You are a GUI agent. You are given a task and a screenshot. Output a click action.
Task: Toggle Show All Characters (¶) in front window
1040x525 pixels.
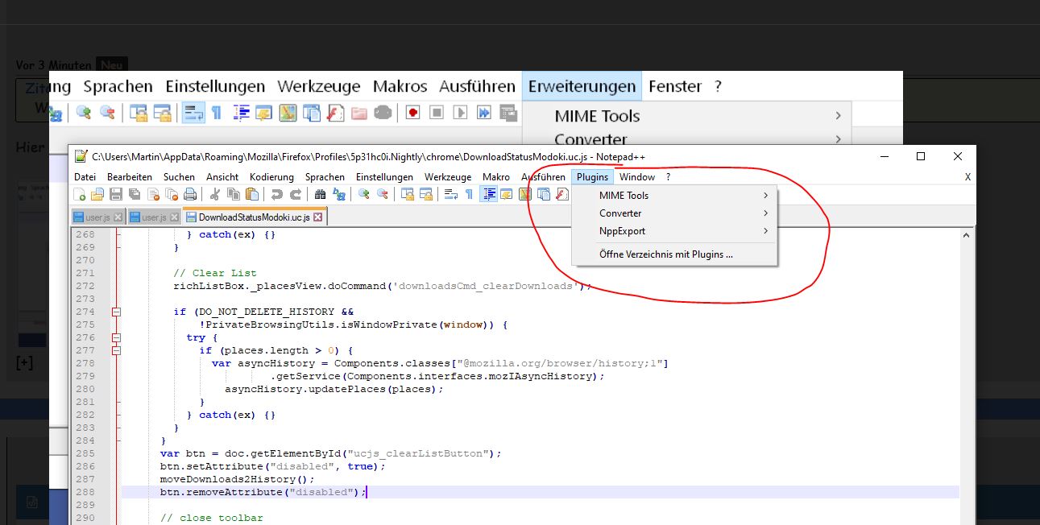(x=469, y=194)
